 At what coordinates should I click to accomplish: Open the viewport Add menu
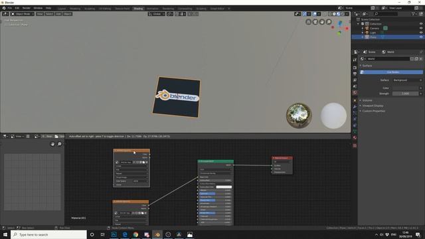(x=58, y=14)
